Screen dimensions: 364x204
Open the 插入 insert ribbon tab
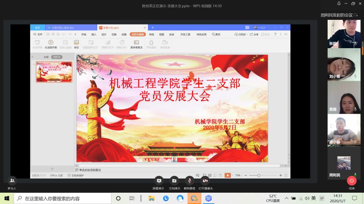[94, 34]
